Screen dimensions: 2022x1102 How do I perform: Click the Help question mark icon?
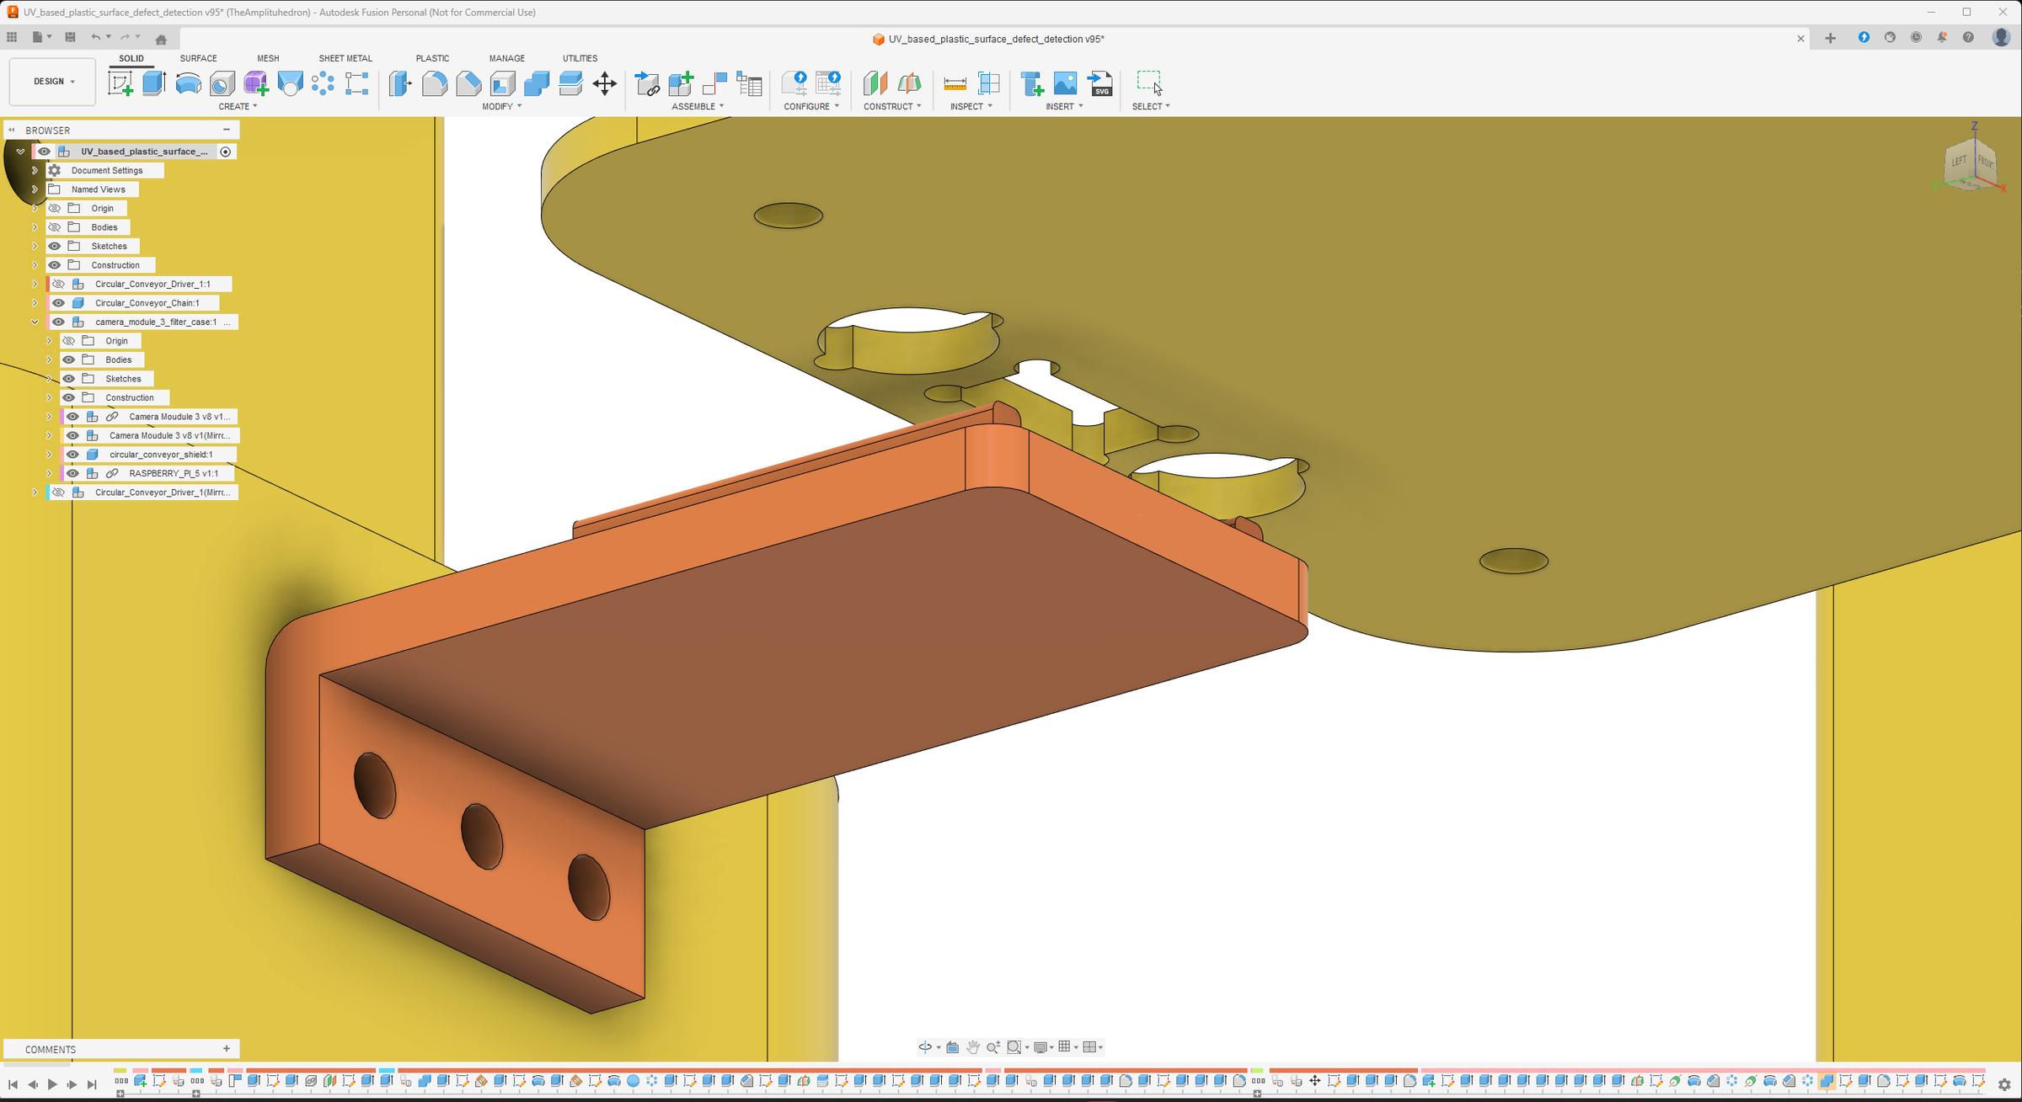point(1968,37)
